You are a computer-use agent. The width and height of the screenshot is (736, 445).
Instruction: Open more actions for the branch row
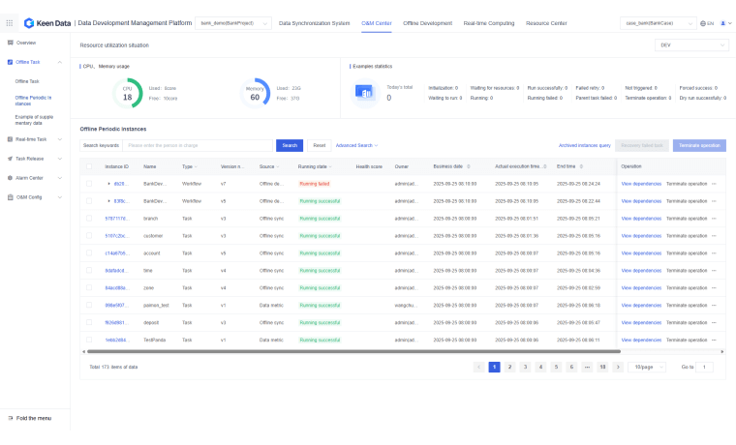pos(715,218)
